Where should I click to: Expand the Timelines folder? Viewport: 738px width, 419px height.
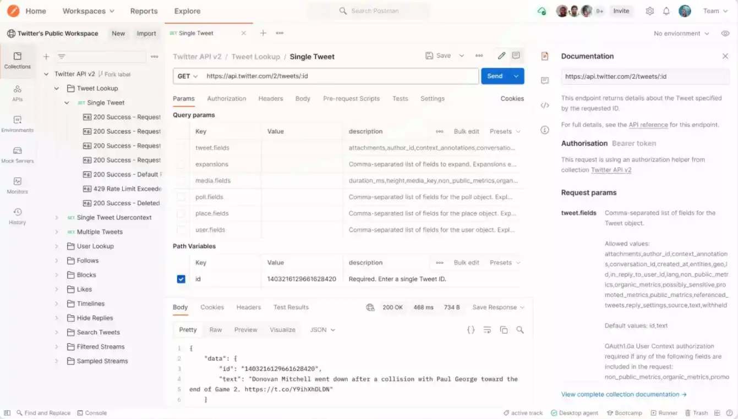[x=56, y=304]
